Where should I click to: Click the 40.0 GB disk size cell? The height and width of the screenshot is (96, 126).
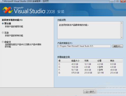[75, 64]
